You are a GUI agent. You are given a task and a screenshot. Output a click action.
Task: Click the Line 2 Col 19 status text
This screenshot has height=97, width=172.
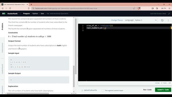coord(163,83)
